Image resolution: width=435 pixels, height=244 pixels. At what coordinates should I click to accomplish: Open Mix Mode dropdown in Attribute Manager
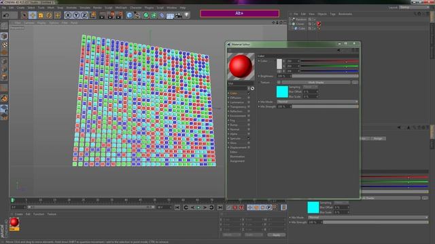[368, 218]
